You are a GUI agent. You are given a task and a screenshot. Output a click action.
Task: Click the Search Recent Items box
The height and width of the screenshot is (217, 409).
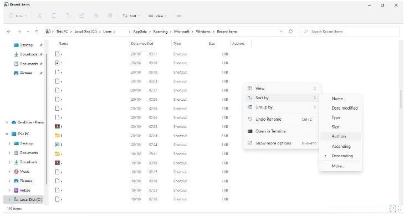(x=350, y=32)
